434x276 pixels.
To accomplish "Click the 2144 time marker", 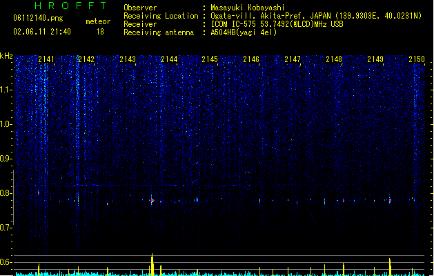I will (169, 59).
